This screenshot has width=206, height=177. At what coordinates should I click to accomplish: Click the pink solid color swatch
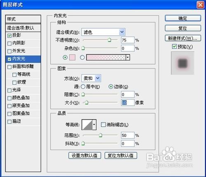click(x=72, y=57)
